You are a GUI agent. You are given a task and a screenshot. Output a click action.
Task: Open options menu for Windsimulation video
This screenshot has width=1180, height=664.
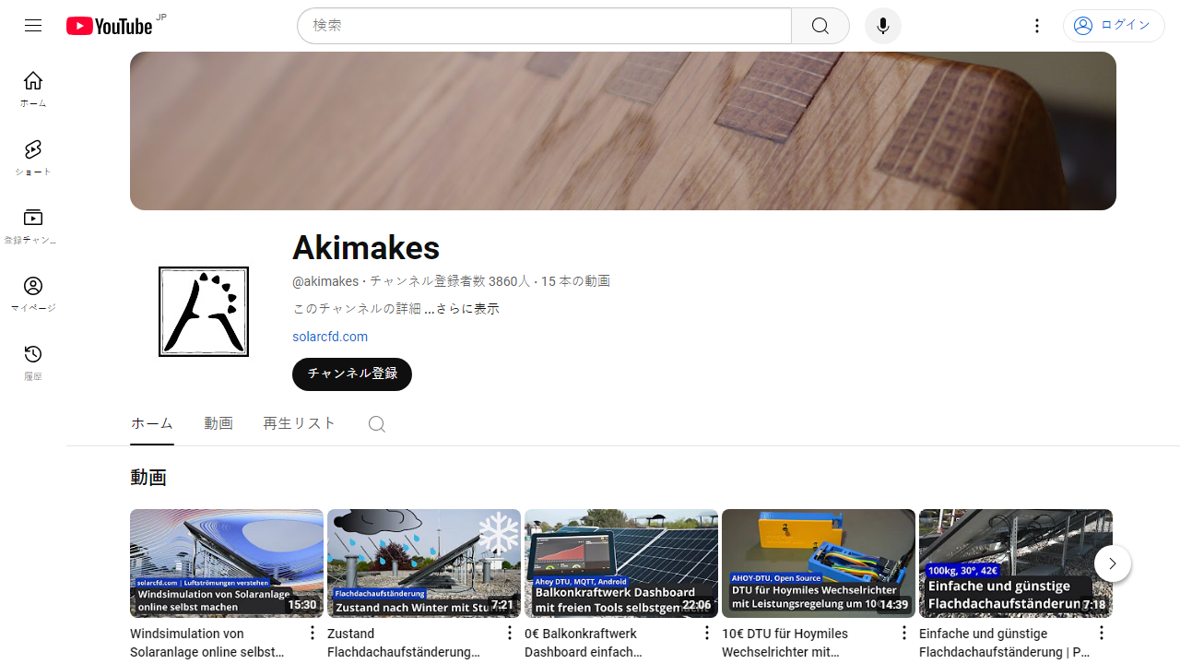point(313,633)
